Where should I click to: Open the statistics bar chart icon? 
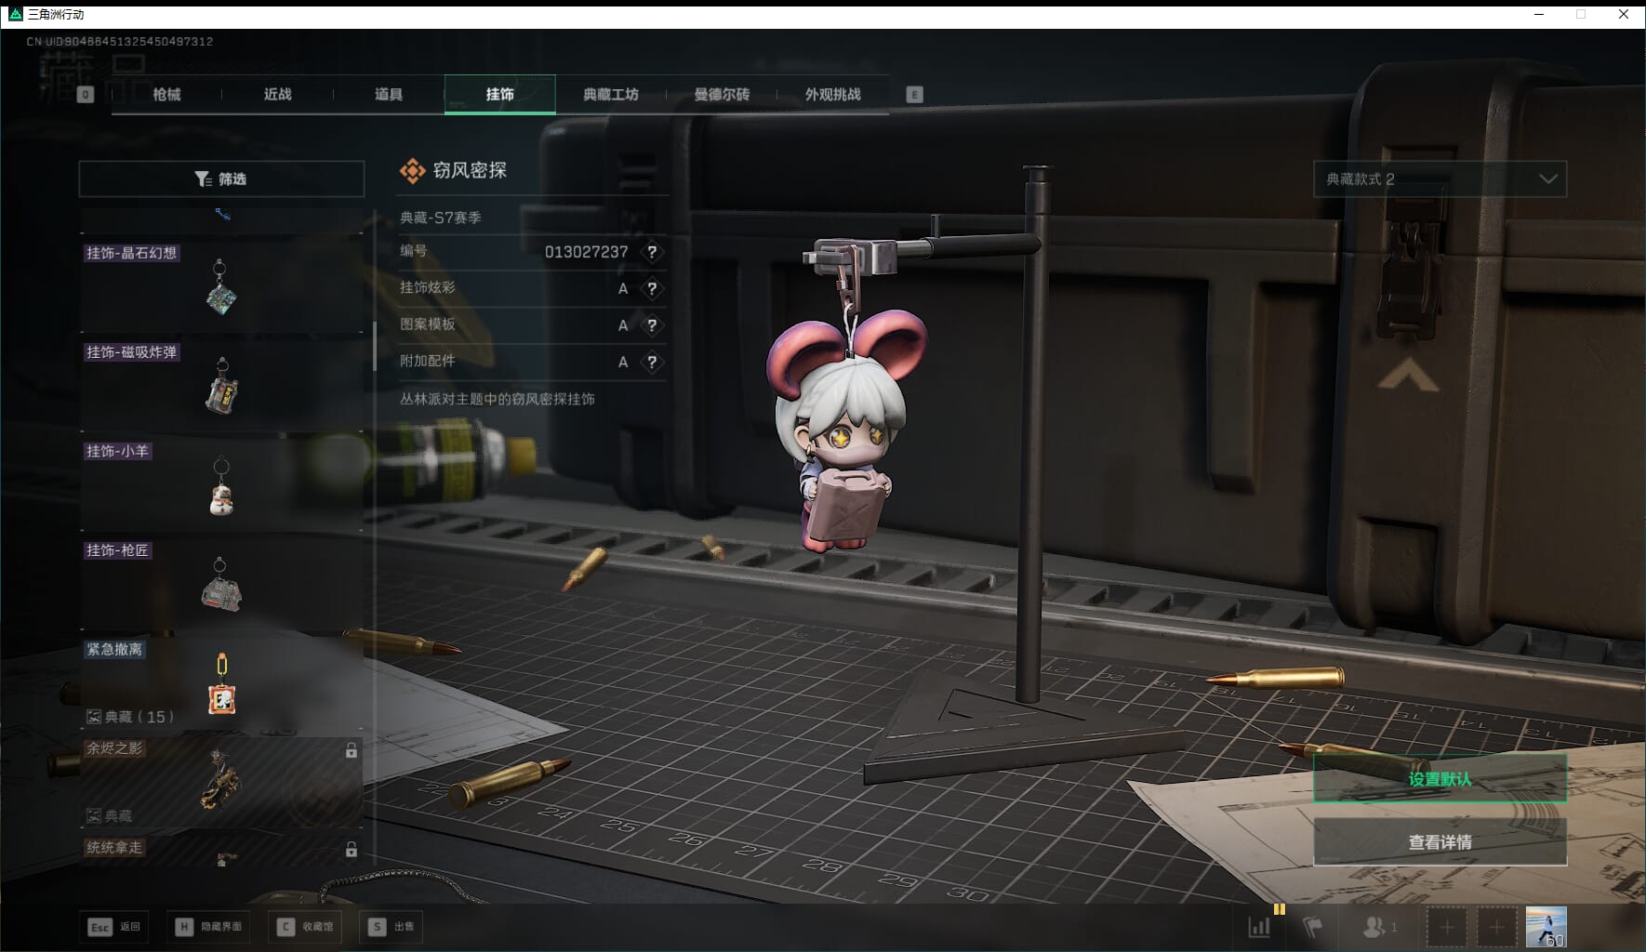click(x=1259, y=927)
